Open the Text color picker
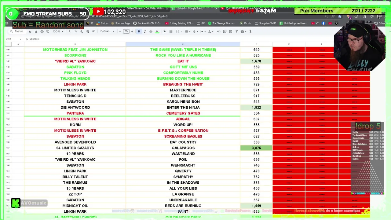This screenshot has height=220, width=391. (x=157, y=31)
